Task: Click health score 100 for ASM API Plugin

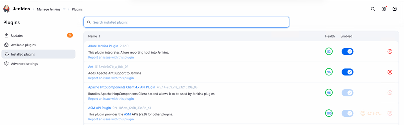Action: coord(329,113)
